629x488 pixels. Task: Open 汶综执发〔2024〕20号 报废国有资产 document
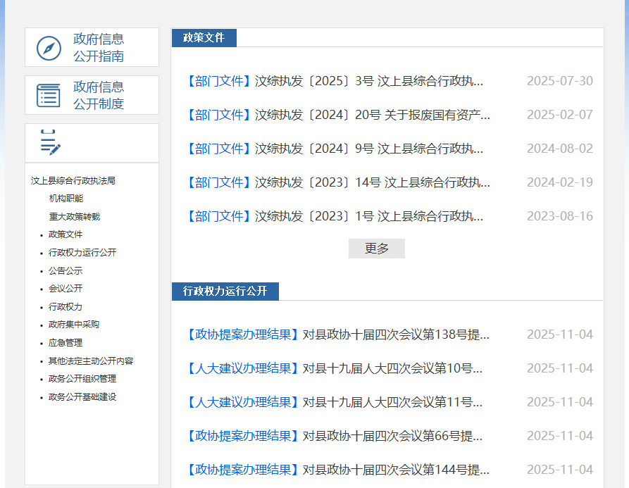pos(338,115)
